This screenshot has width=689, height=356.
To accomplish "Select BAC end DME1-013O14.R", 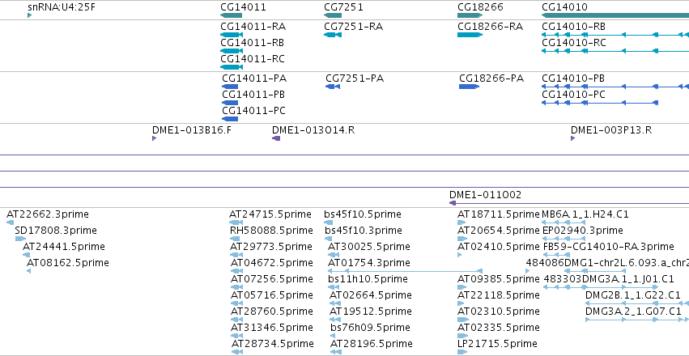I will point(313,130).
